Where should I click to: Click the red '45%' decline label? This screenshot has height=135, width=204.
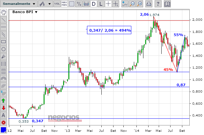point(168,70)
